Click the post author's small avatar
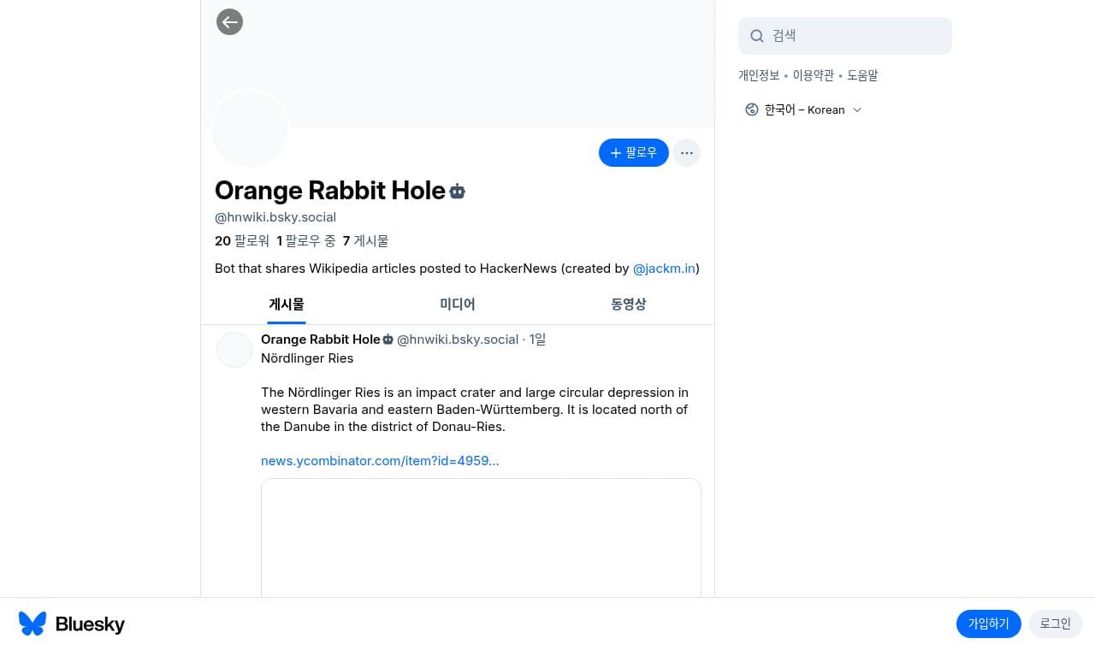 click(x=234, y=350)
